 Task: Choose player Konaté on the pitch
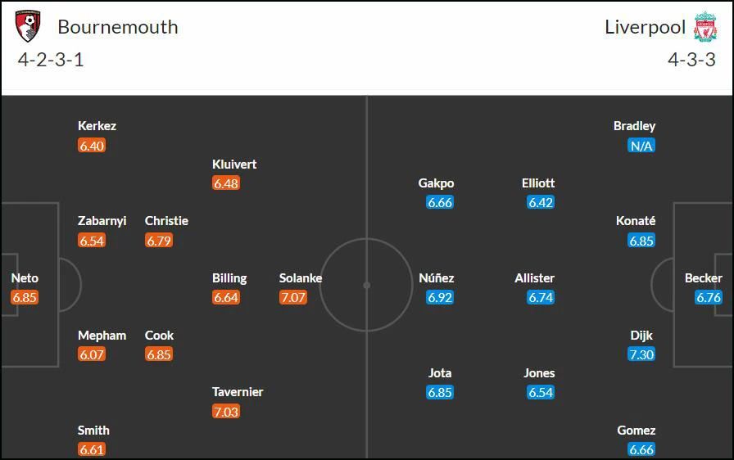pos(636,221)
